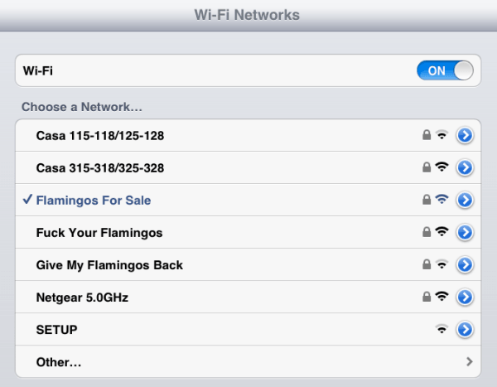Choose the Netgear 5.0GHz network
497x387 pixels.
(x=82, y=297)
